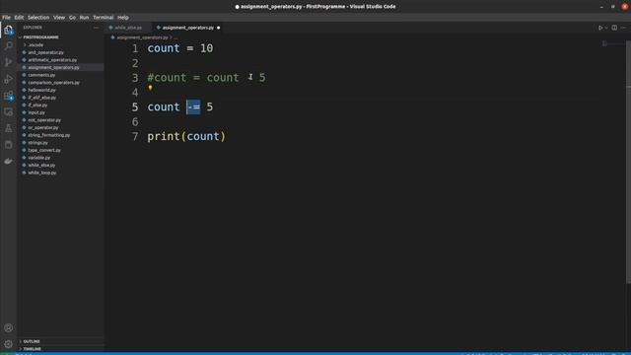Viewport: 631px width, 355px height.
Task: Open while_loop.py in the explorer
Action: click(x=41, y=173)
